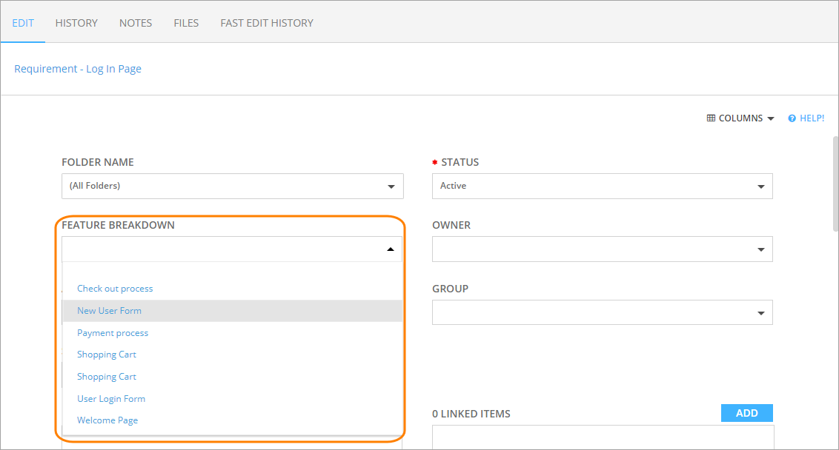
Task: Expand the Owner dropdown
Action: tap(760, 249)
